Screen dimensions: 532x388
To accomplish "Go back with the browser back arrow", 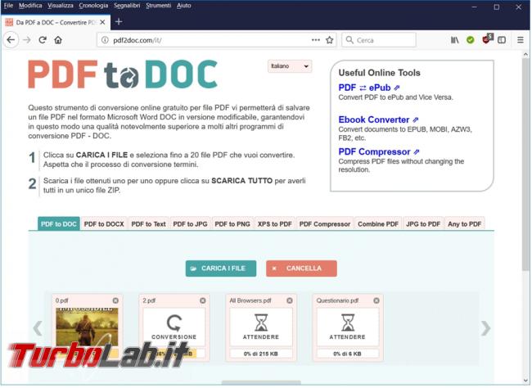I will point(11,40).
